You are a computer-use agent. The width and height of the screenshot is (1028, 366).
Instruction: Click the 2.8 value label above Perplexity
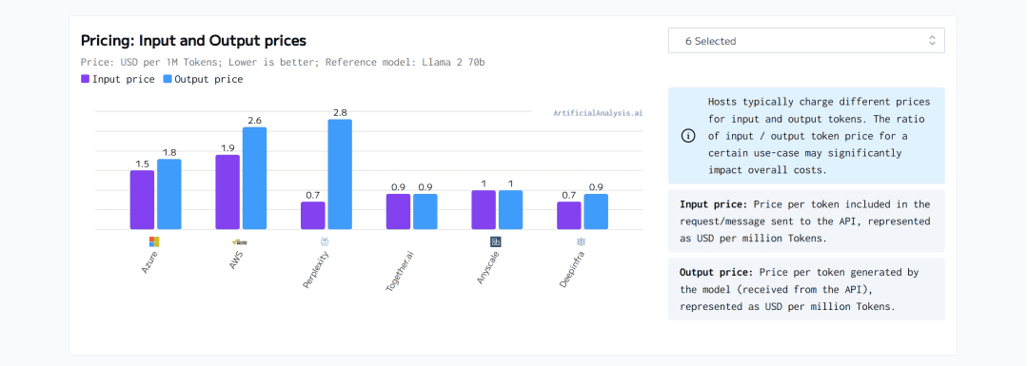coord(340,112)
